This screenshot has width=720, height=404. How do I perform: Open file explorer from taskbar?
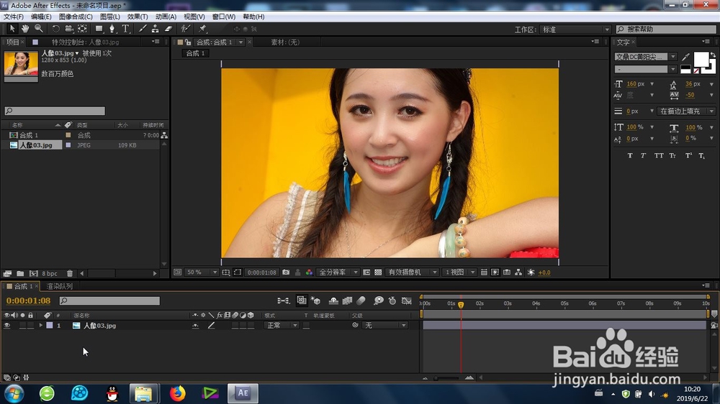click(144, 393)
